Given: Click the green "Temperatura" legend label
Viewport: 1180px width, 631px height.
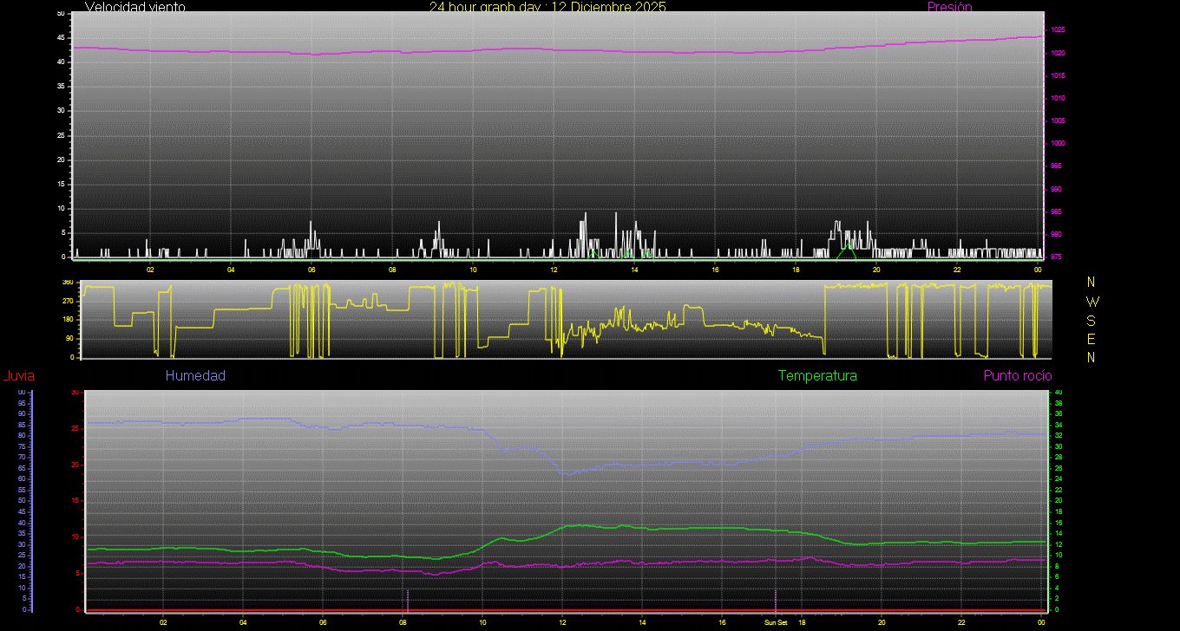Looking at the screenshot, I should [817, 376].
